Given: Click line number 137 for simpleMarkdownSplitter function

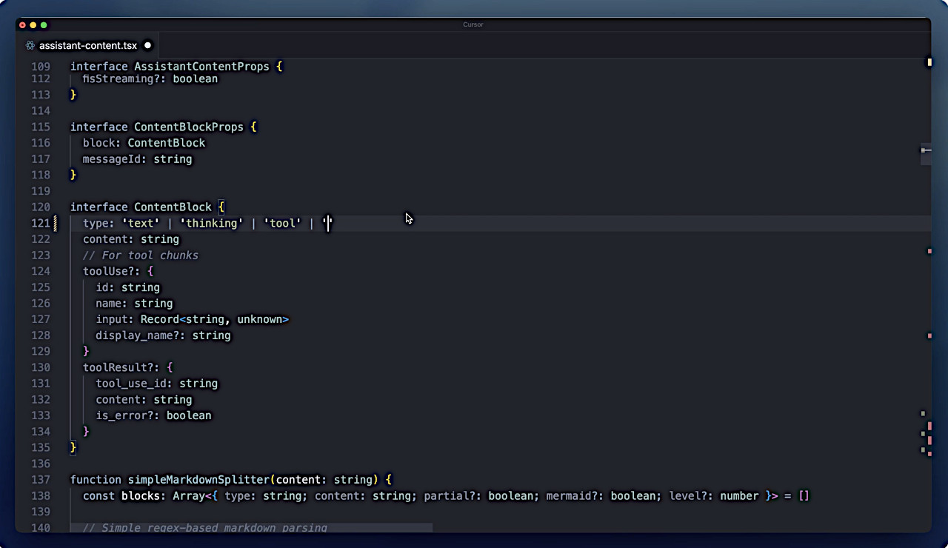Looking at the screenshot, I should (x=41, y=480).
